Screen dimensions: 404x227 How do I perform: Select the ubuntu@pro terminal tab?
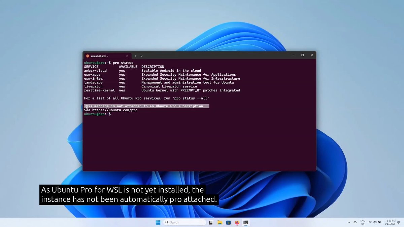click(107, 56)
